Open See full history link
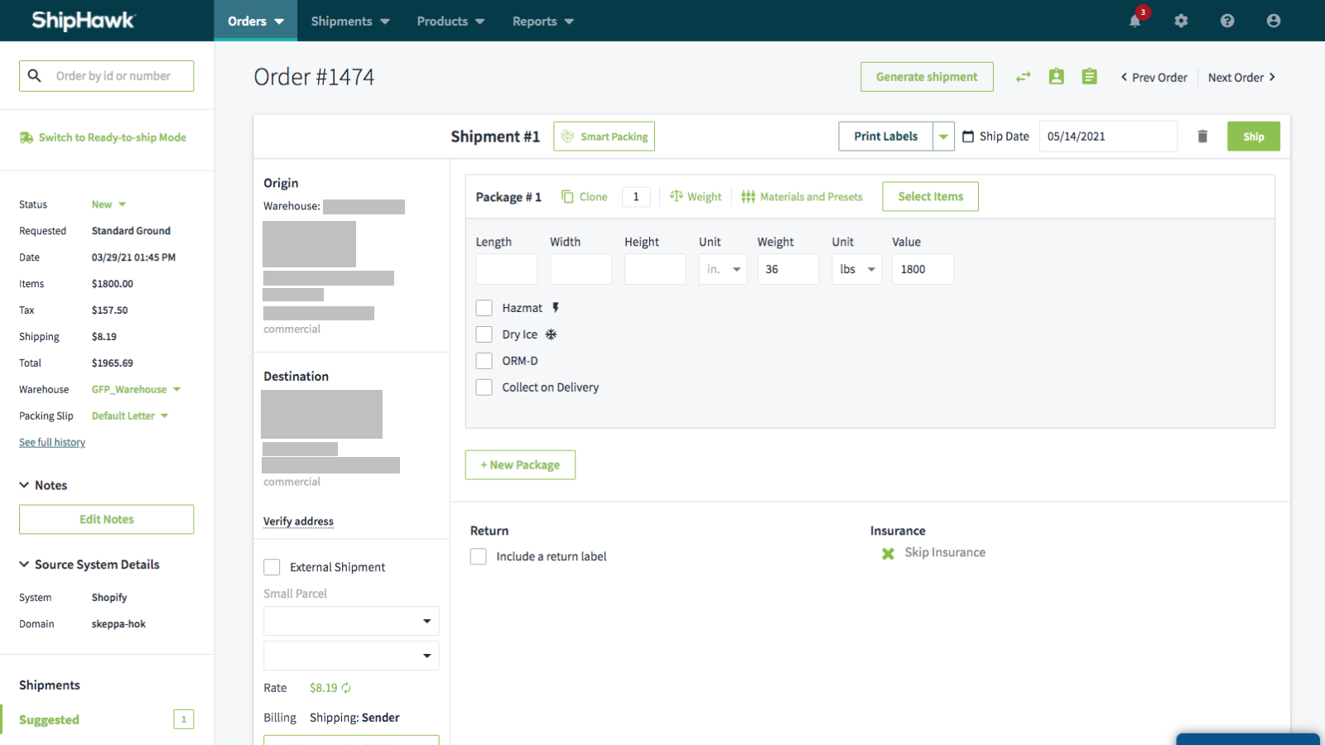 click(52, 443)
